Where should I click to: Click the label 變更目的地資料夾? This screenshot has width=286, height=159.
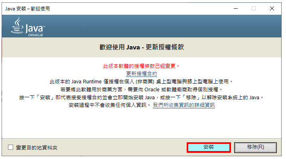click(x=37, y=147)
